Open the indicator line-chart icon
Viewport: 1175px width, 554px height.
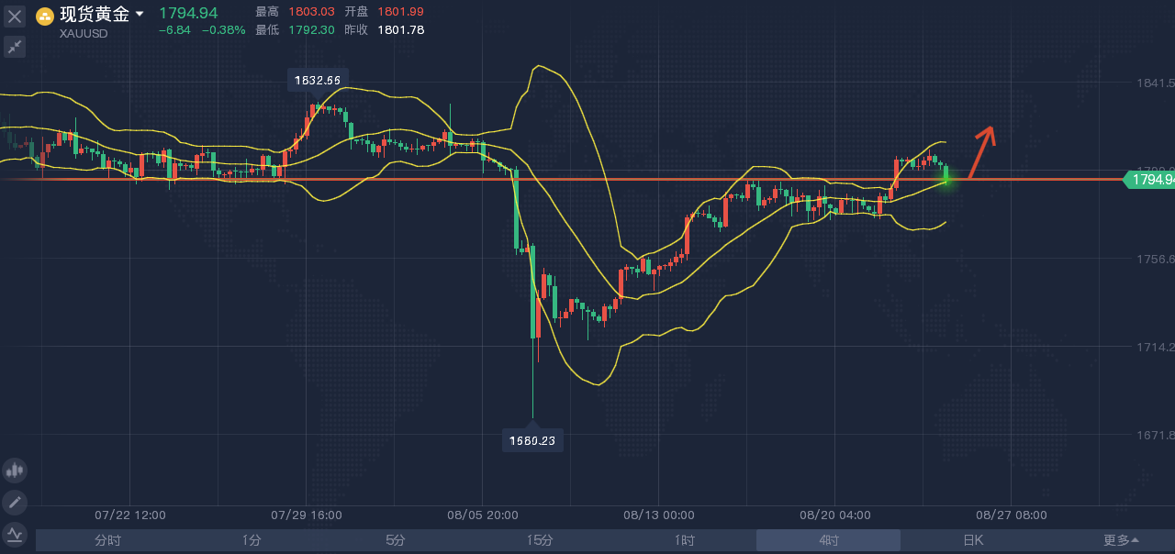click(x=15, y=533)
